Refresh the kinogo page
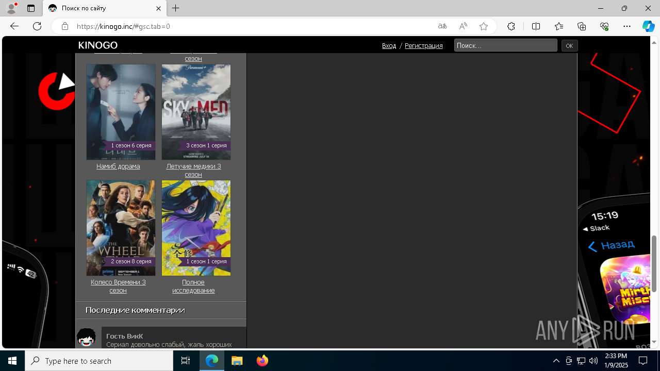660x371 pixels. coord(37,26)
